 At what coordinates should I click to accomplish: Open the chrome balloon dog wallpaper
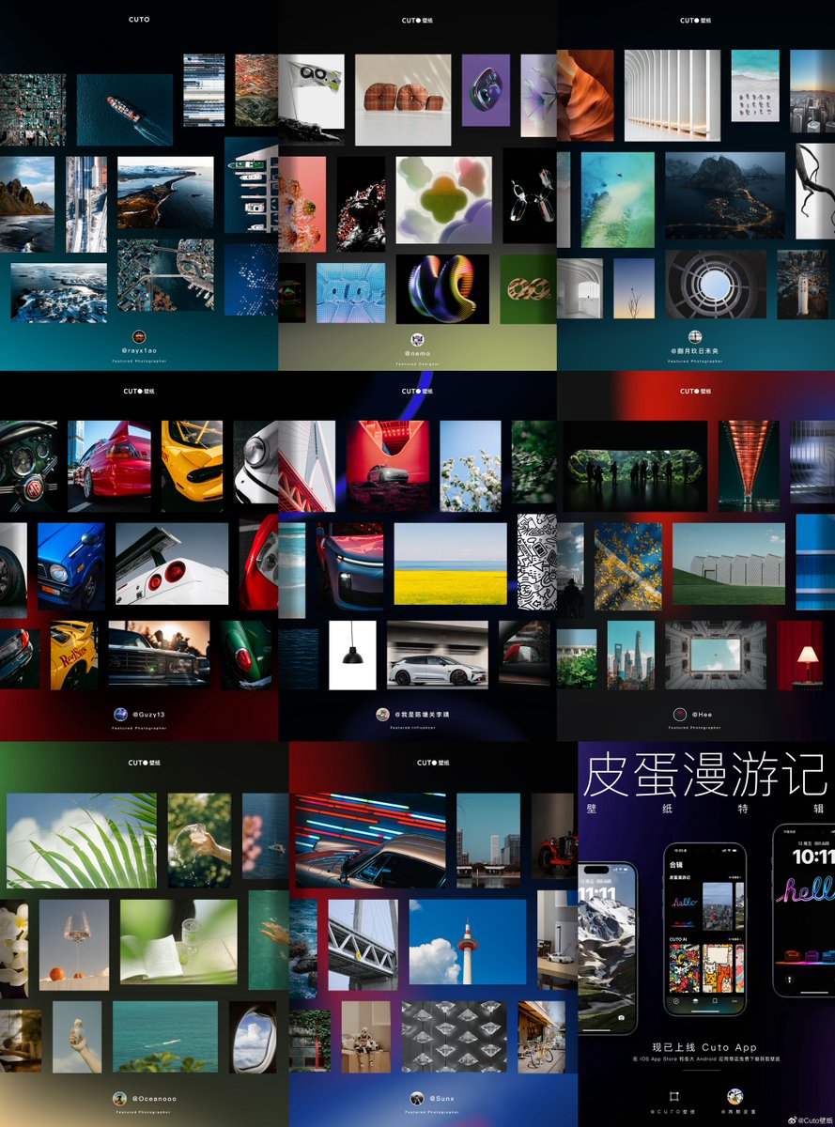click(530, 196)
